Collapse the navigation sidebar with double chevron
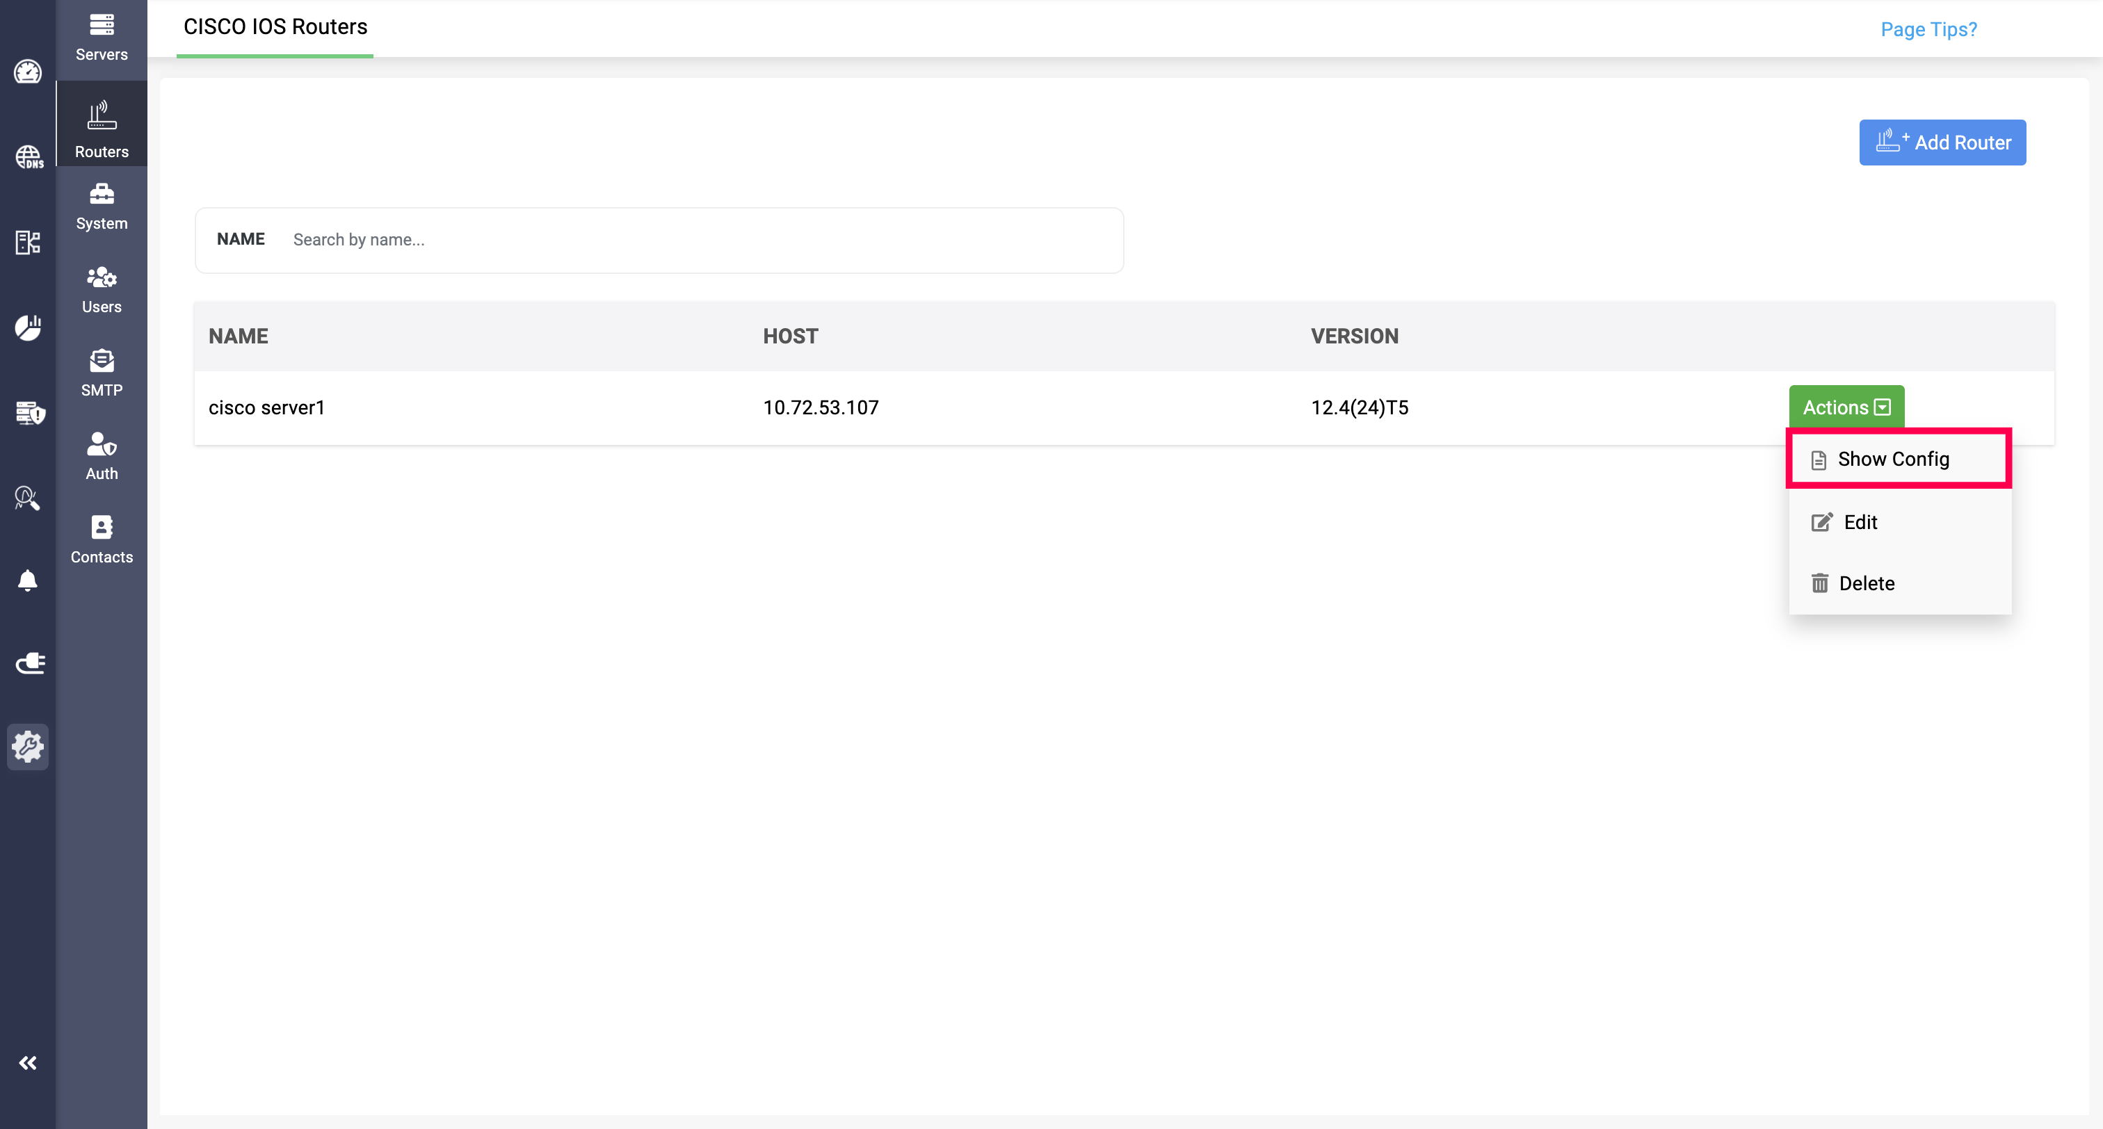This screenshot has width=2103, height=1129. [x=28, y=1062]
